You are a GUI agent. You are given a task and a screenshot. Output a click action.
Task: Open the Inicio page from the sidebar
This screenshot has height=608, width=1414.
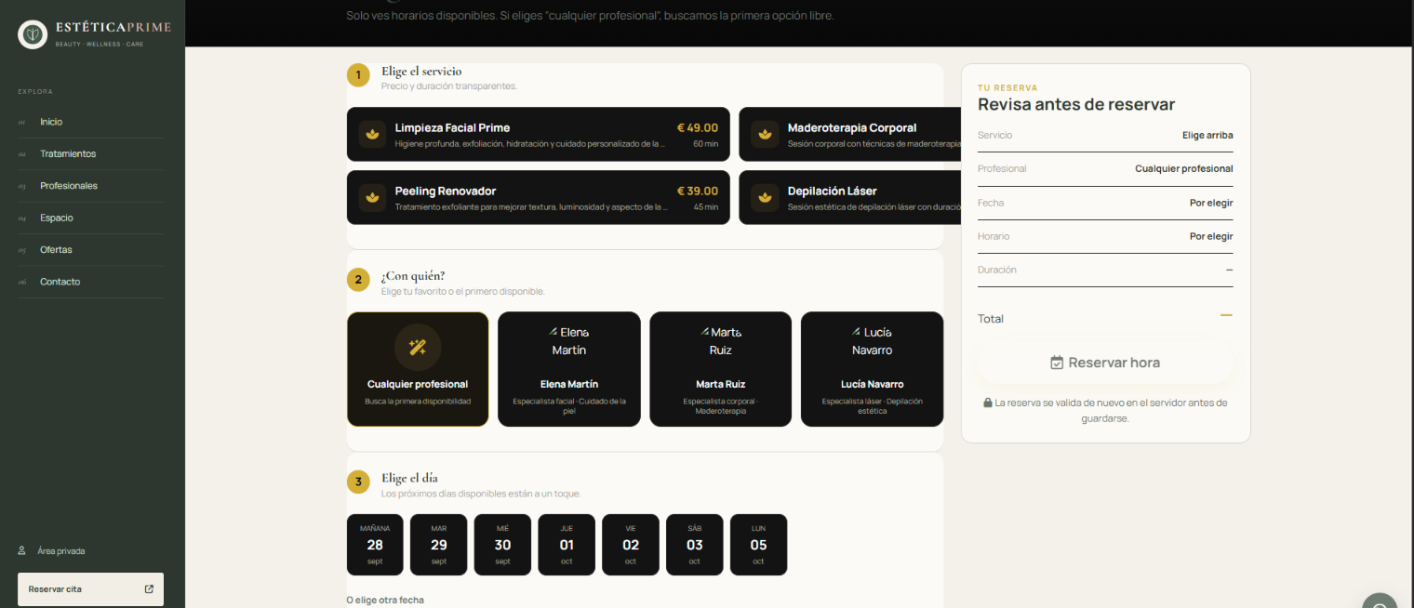(91, 122)
